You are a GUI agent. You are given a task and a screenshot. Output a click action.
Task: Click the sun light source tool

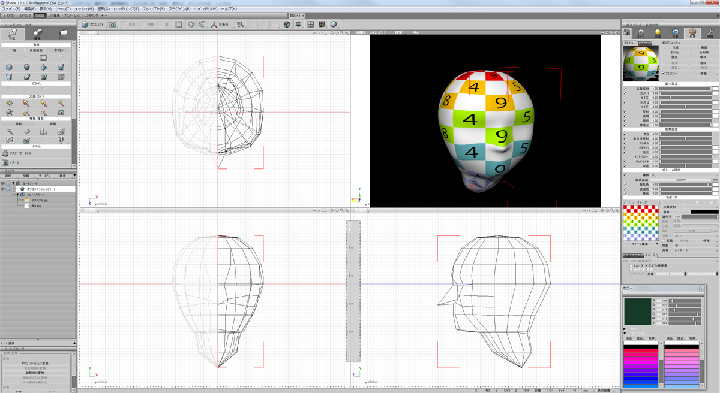tap(10, 103)
